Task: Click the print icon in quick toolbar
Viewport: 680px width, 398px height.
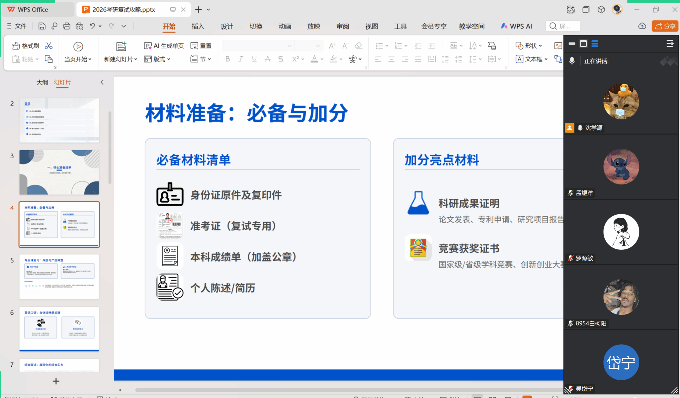Action: pyautogui.click(x=67, y=26)
